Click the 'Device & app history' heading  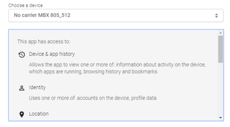[x=52, y=54]
